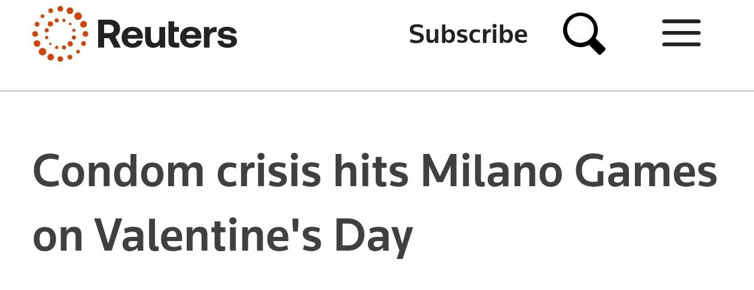The image size is (754, 290).
Task: Click the center of the Reuters dotted logo
Action: point(60,34)
